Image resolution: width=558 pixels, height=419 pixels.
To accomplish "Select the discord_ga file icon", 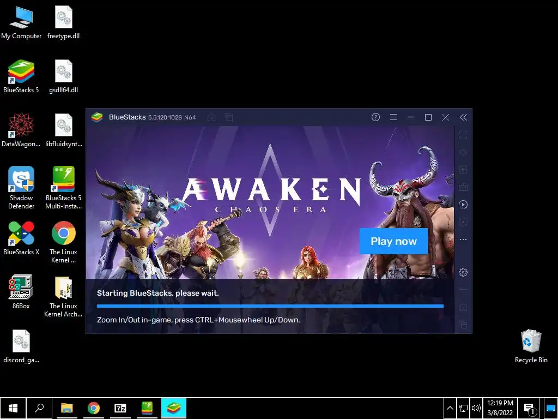I will pos(21,346).
